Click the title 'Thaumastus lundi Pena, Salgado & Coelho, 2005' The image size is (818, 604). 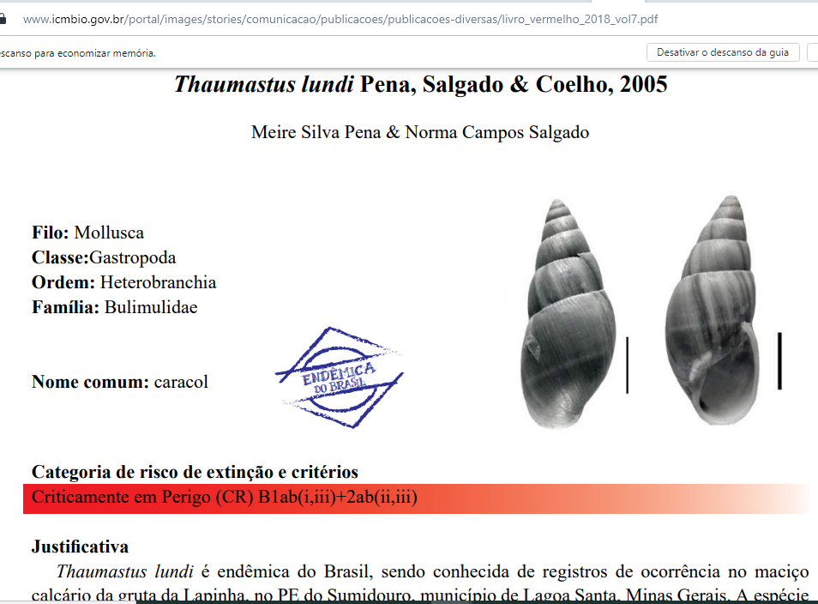click(420, 85)
